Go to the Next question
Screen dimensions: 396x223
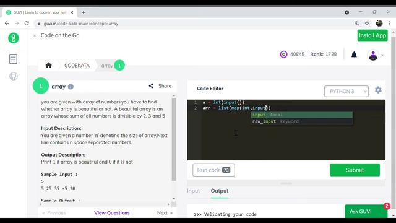165,213
